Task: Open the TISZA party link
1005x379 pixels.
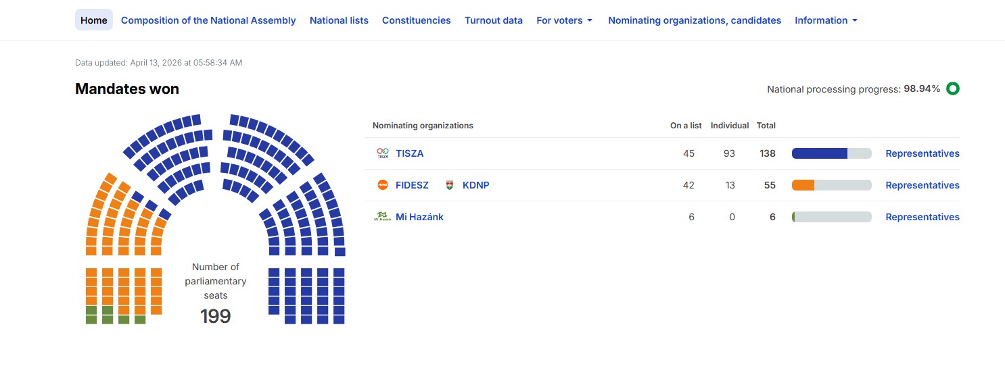Action: coord(409,153)
